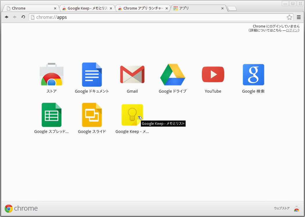Close the Google Keep tab
This screenshot has height=217, width=305.
tap(111, 8)
